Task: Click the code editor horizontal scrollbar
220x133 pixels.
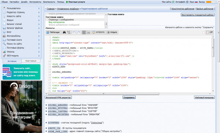Action: 103,94
